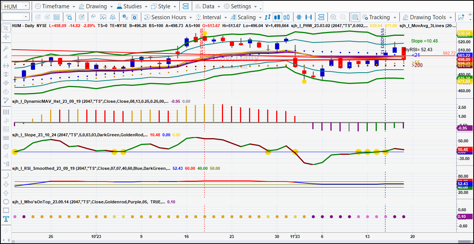Viewport: 474px width, 244px height.
Task: Click the red 498.09 last price tag
Action: tap(464, 59)
